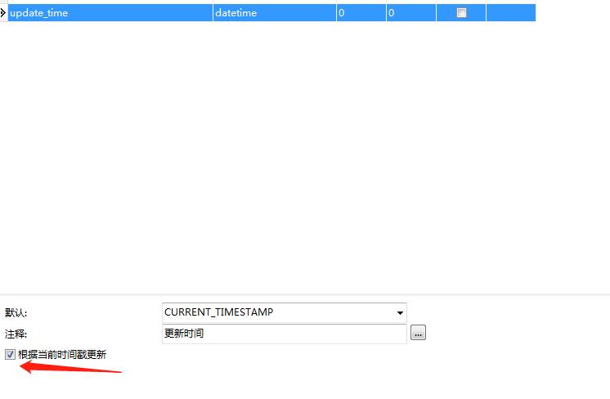Click the divider above the field properties panel

[x=305, y=294]
